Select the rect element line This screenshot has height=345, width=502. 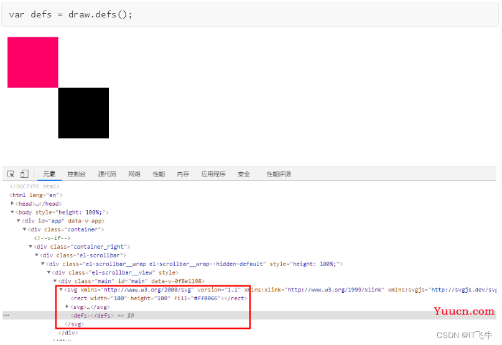click(159, 298)
